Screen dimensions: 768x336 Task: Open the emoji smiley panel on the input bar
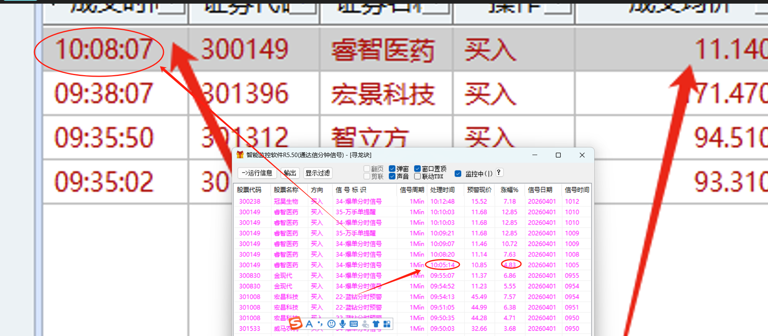(331, 324)
